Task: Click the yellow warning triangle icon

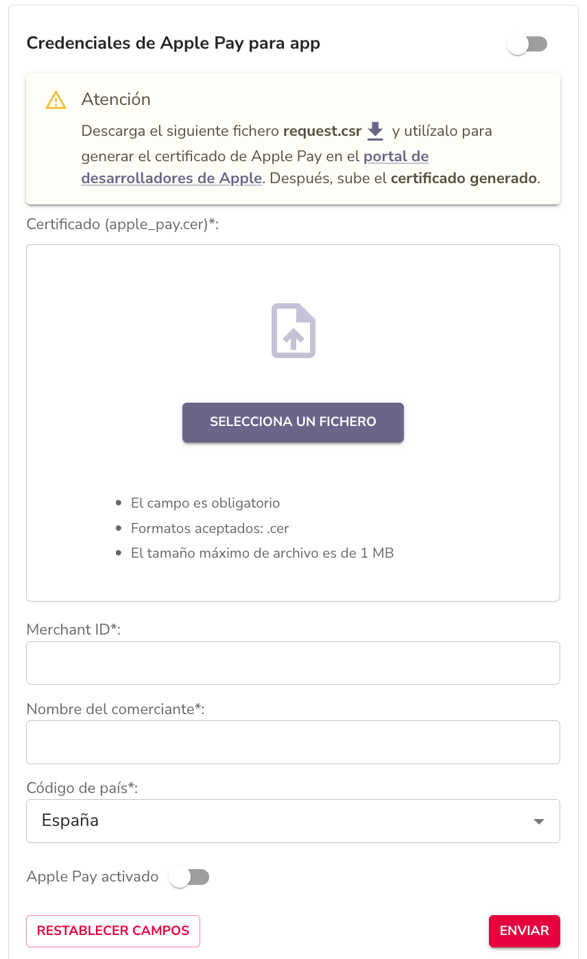Action: click(x=56, y=99)
